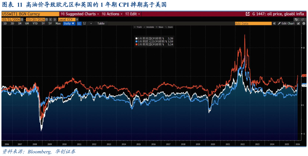308x156 pixels.
Task: Click red UK CPI swap legend swatch
Action: pos(136,45)
